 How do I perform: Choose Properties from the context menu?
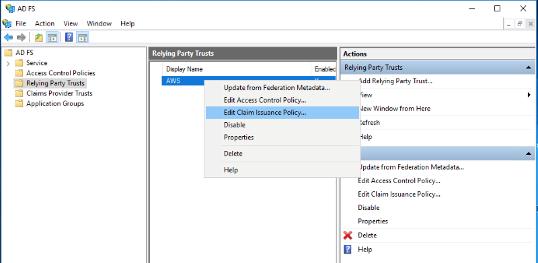click(x=239, y=138)
